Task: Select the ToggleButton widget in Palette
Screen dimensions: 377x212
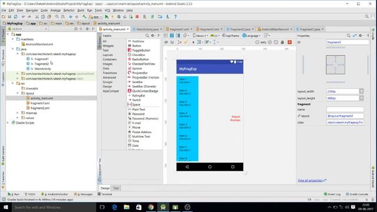Action: coord(141,50)
